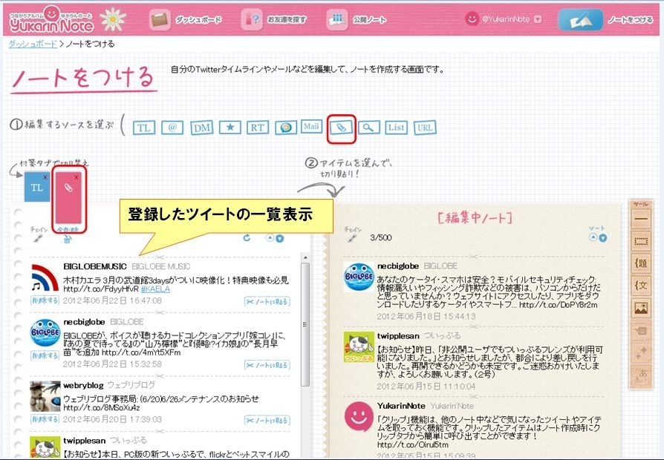
Task: Click the YukarinNote smiley avatar in note
Action: (359, 417)
